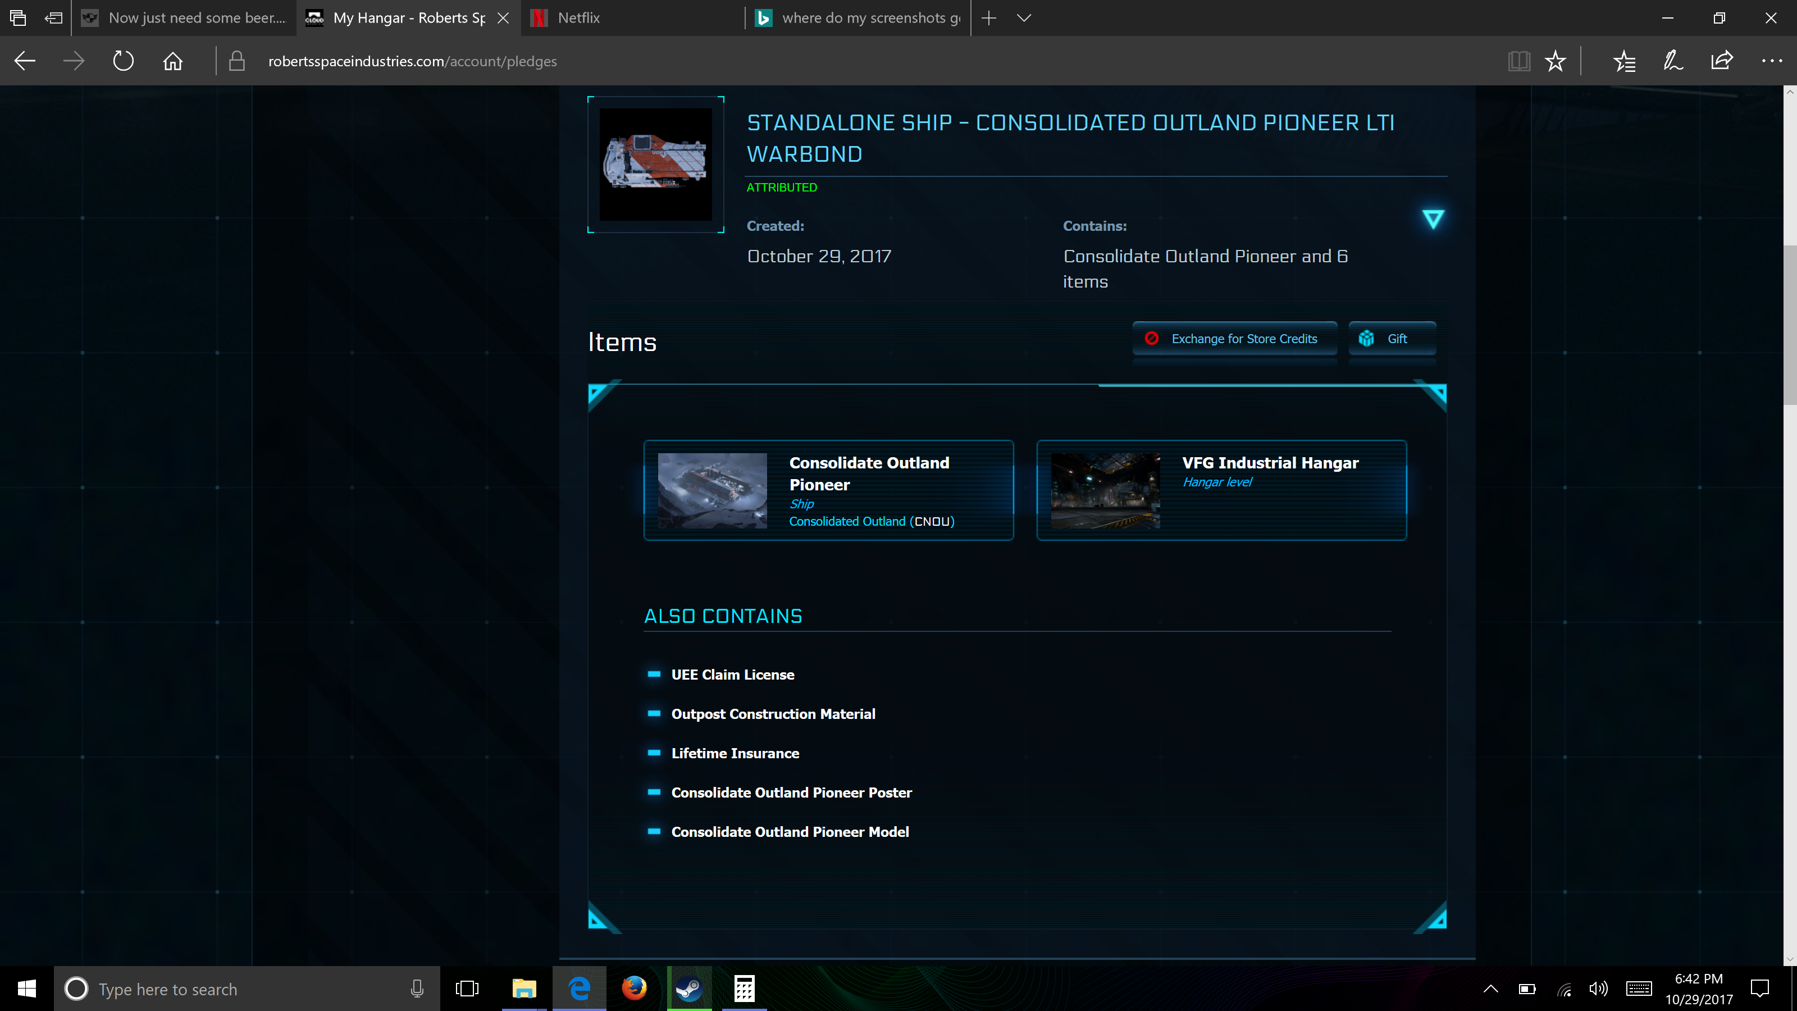This screenshot has width=1797, height=1011.
Task: Switch to the Netflix tab
Action: point(579,18)
